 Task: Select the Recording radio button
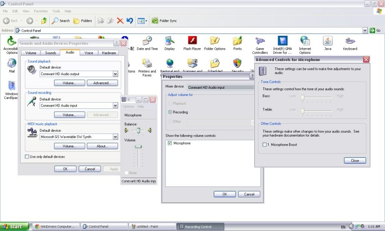tap(170, 112)
